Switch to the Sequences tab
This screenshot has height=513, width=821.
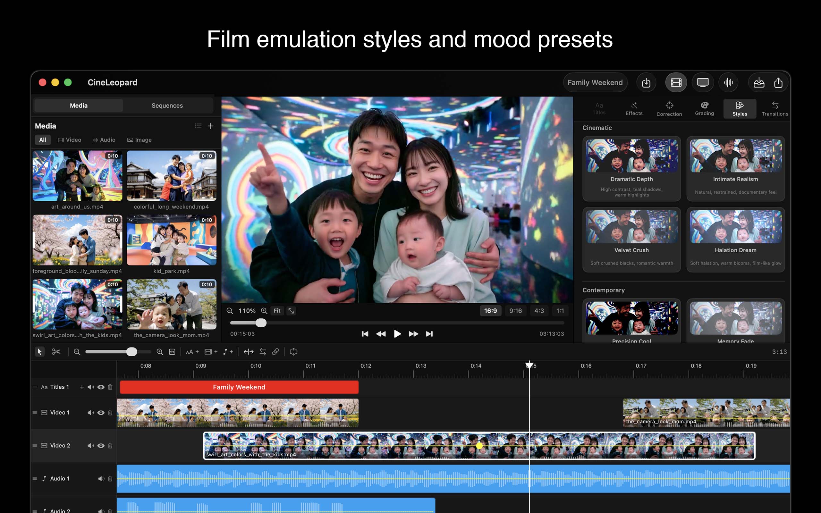(167, 105)
